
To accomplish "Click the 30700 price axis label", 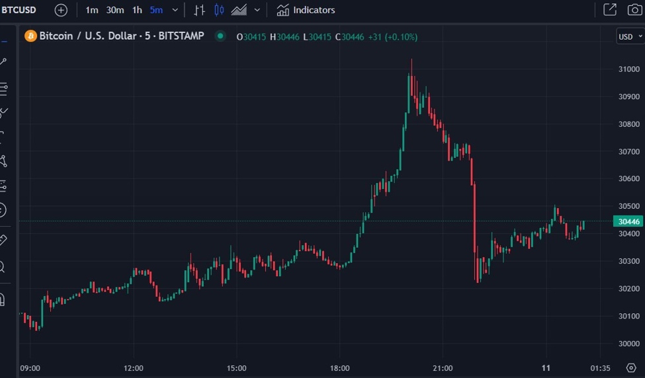I will coord(629,151).
